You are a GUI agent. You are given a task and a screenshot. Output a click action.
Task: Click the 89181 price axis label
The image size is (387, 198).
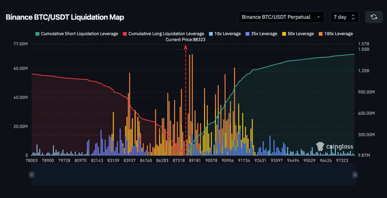coord(195,160)
